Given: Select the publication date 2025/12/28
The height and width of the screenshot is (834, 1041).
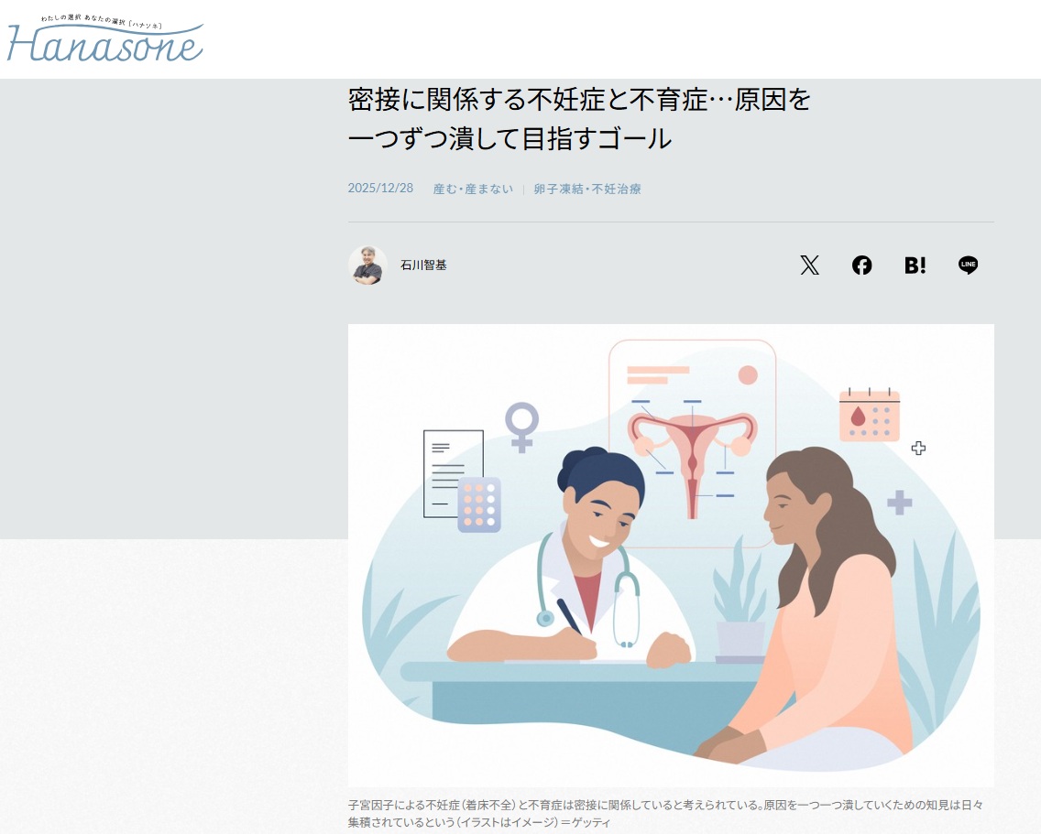Looking at the screenshot, I should 380,189.
